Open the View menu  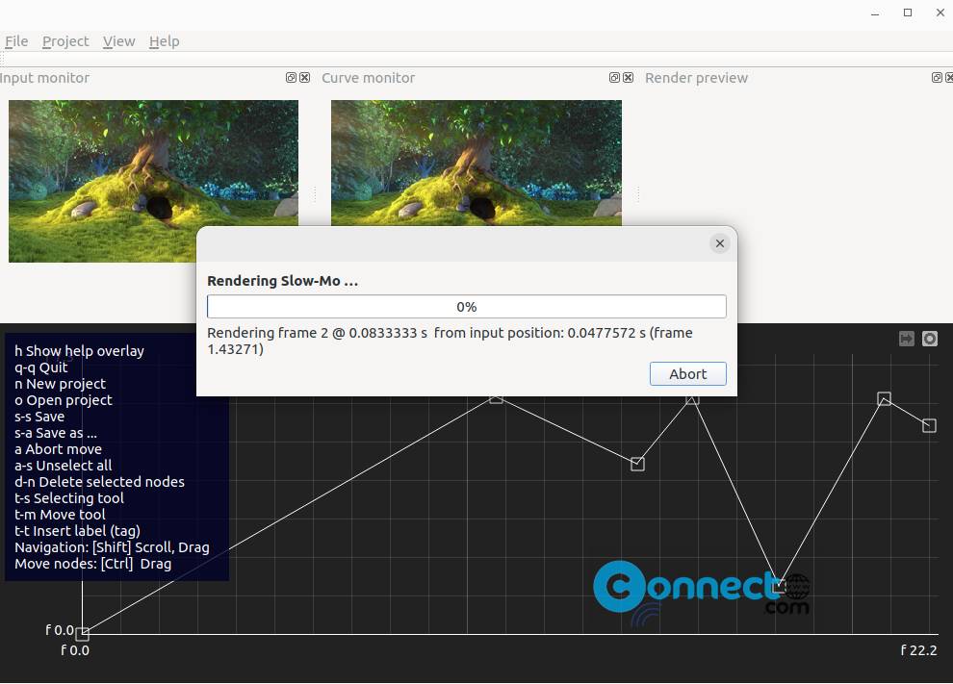118,41
